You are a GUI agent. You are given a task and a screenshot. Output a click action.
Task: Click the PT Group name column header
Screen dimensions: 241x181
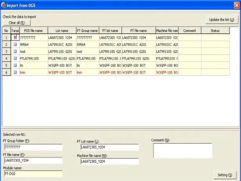point(87,31)
